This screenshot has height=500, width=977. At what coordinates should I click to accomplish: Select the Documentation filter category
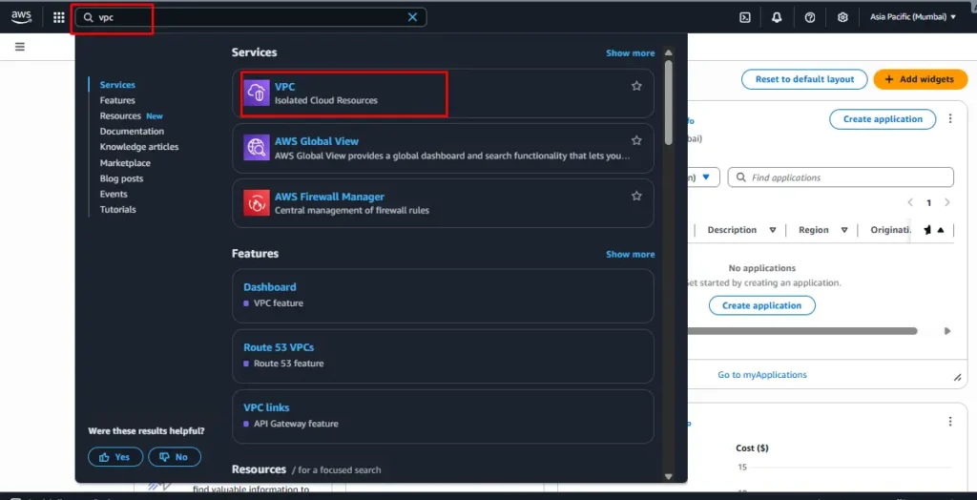pos(132,132)
